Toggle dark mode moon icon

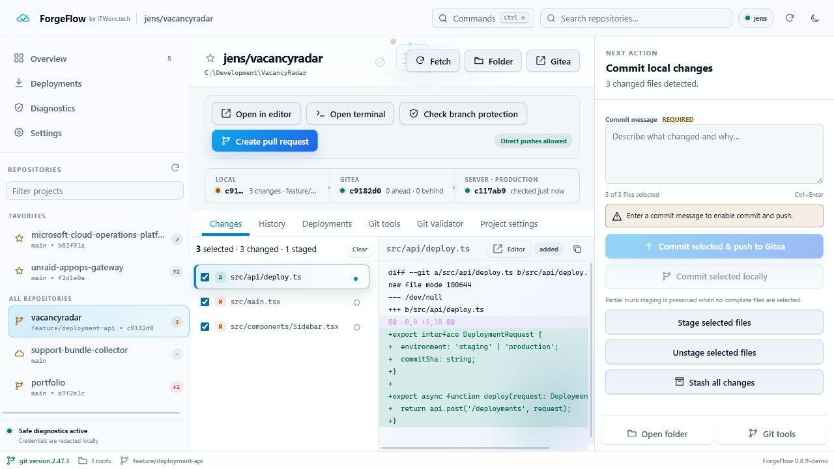click(814, 18)
